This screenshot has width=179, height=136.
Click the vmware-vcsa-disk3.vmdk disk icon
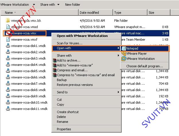pos(8,58)
